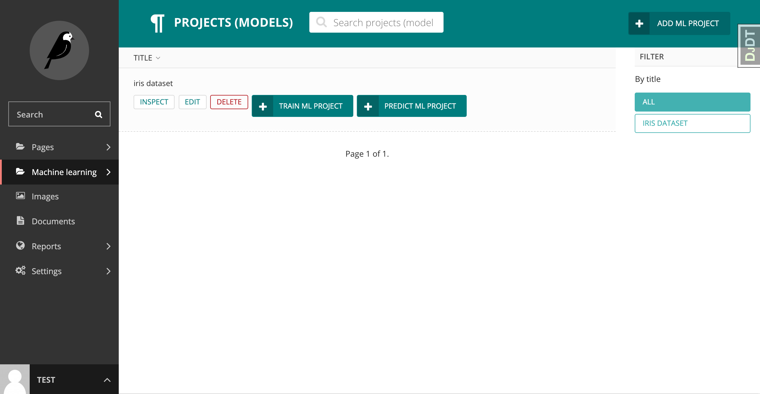Expand the Pages submenu chevron

pyautogui.click(x=108, y=147)
